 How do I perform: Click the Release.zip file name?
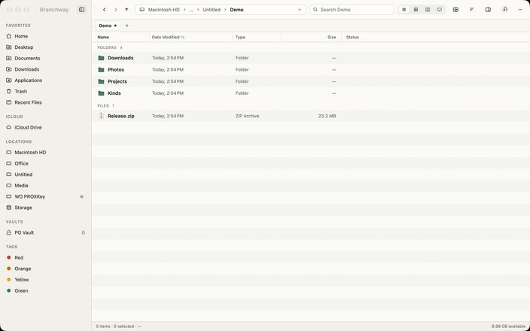121,116
